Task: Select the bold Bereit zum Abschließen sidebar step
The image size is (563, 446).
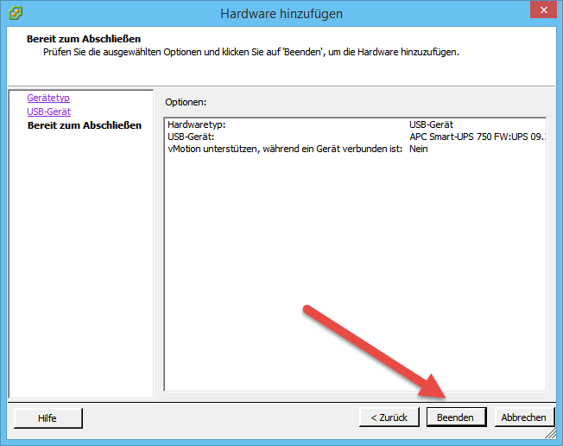Action: point(84,125)
